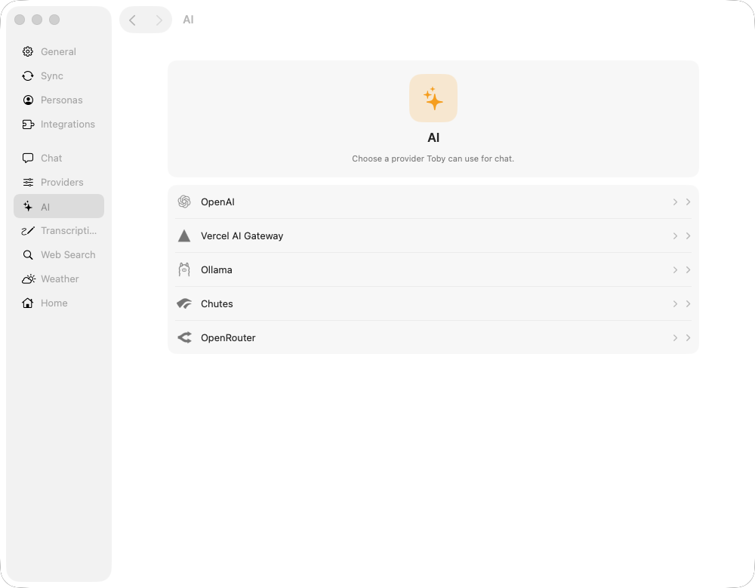Choose the OpenRouter provider name

tap(228, 337)
